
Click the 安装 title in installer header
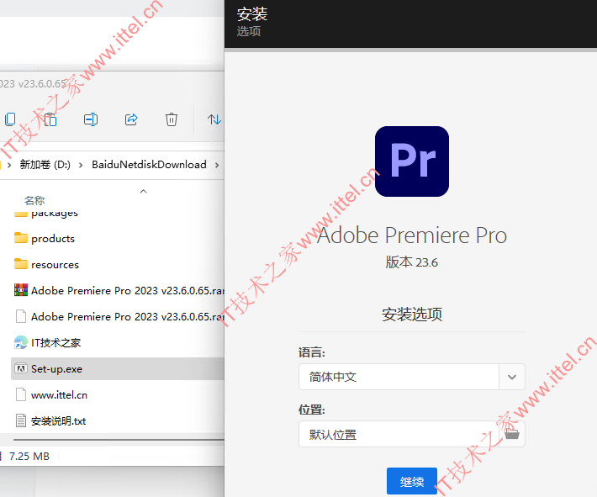(252, 14)
